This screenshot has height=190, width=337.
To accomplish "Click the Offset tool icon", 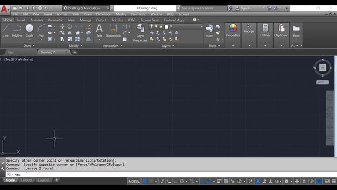I will coord(88,39).
